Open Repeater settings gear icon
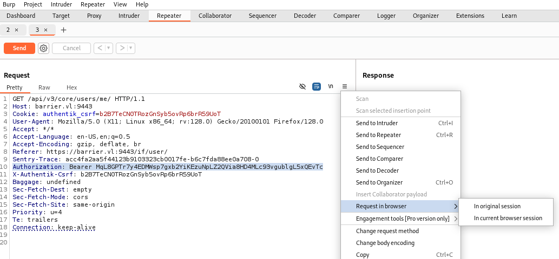The image size is (559, 259). click(x=43, y=49)
